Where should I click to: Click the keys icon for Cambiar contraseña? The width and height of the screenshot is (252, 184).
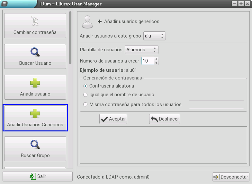coord(35,21)
